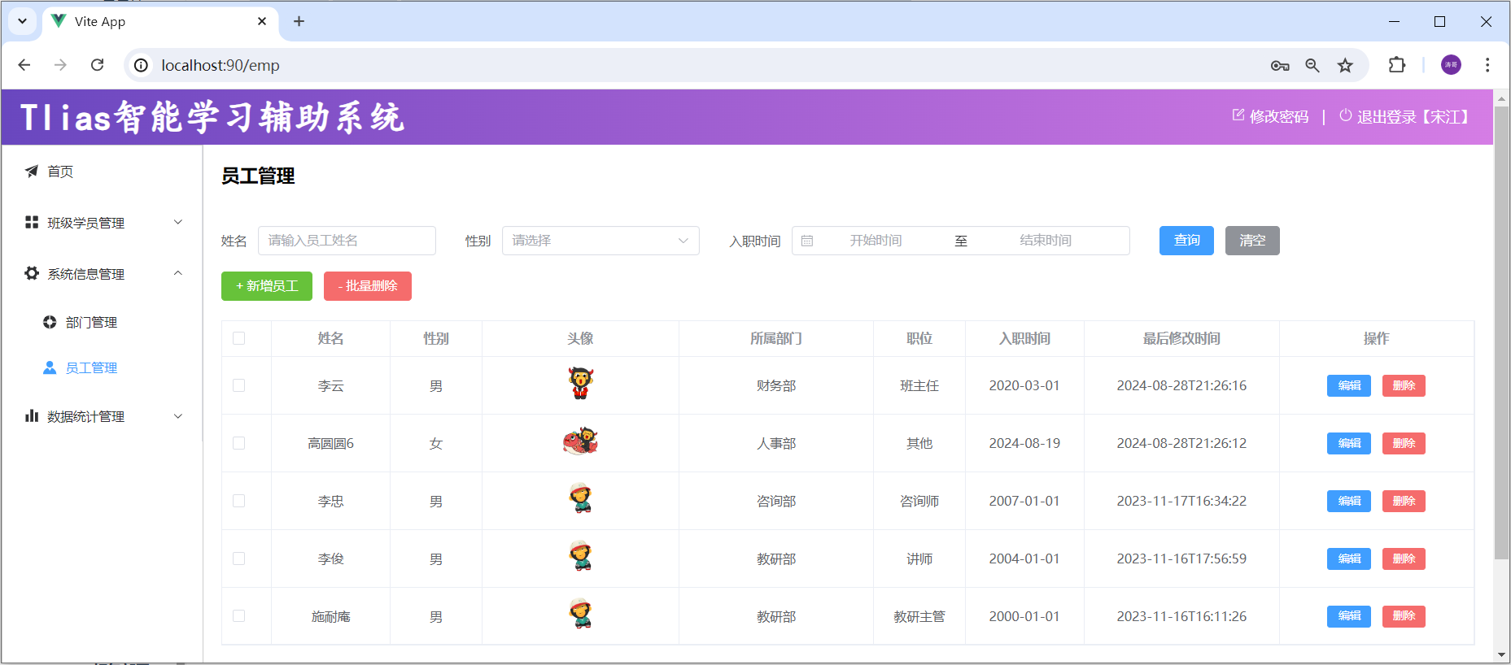Image resolution: width=1511 pixels, height=665 pixels.
Task: Click 李云's avatar image
Action: pyautogui.click(x=580, y=383)
